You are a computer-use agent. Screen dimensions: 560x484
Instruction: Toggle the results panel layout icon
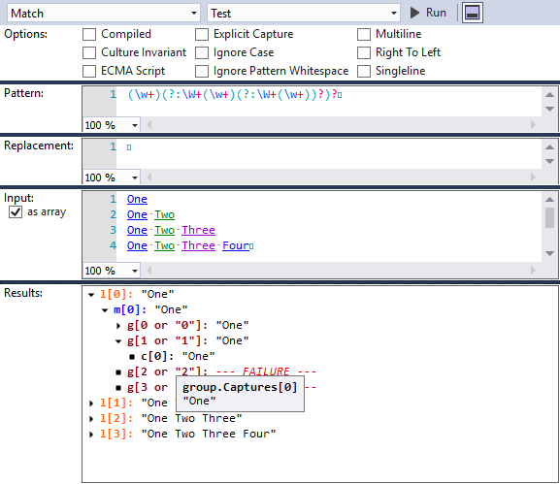click(472, 13)
